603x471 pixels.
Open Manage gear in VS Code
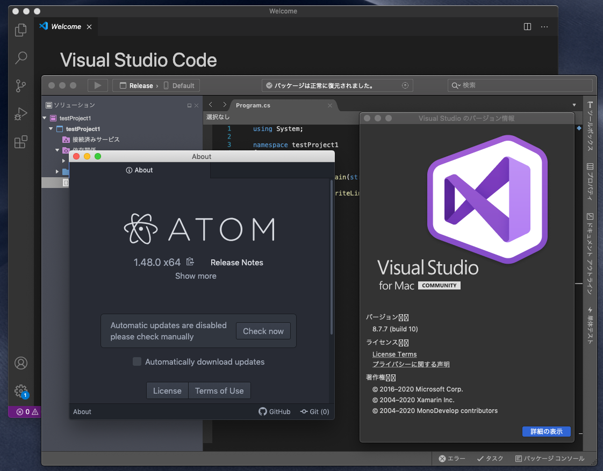point(21,391)
